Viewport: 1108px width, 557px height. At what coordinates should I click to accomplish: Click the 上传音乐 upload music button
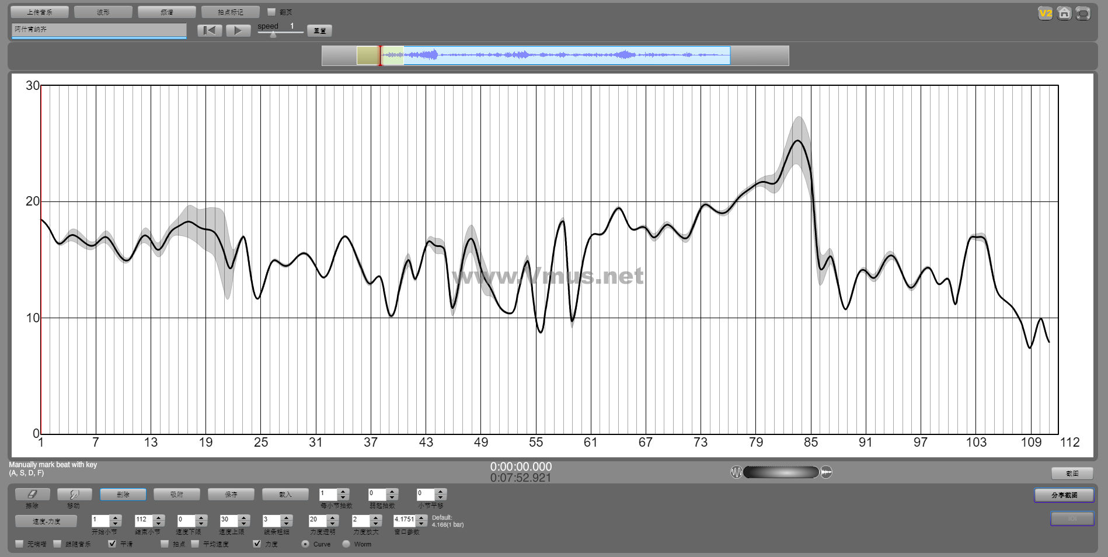pos(40,12)
